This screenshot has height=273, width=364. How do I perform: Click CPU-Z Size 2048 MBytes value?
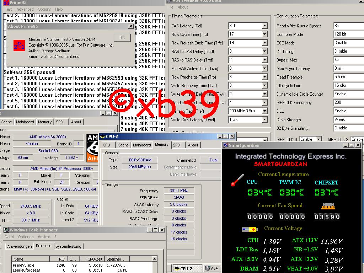[140, 167]
